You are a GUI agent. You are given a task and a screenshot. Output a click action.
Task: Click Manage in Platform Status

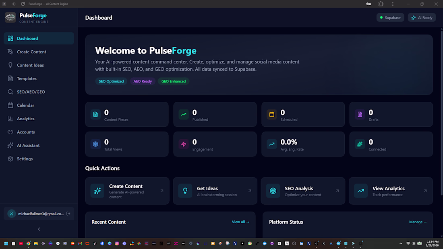click(418, 222)
